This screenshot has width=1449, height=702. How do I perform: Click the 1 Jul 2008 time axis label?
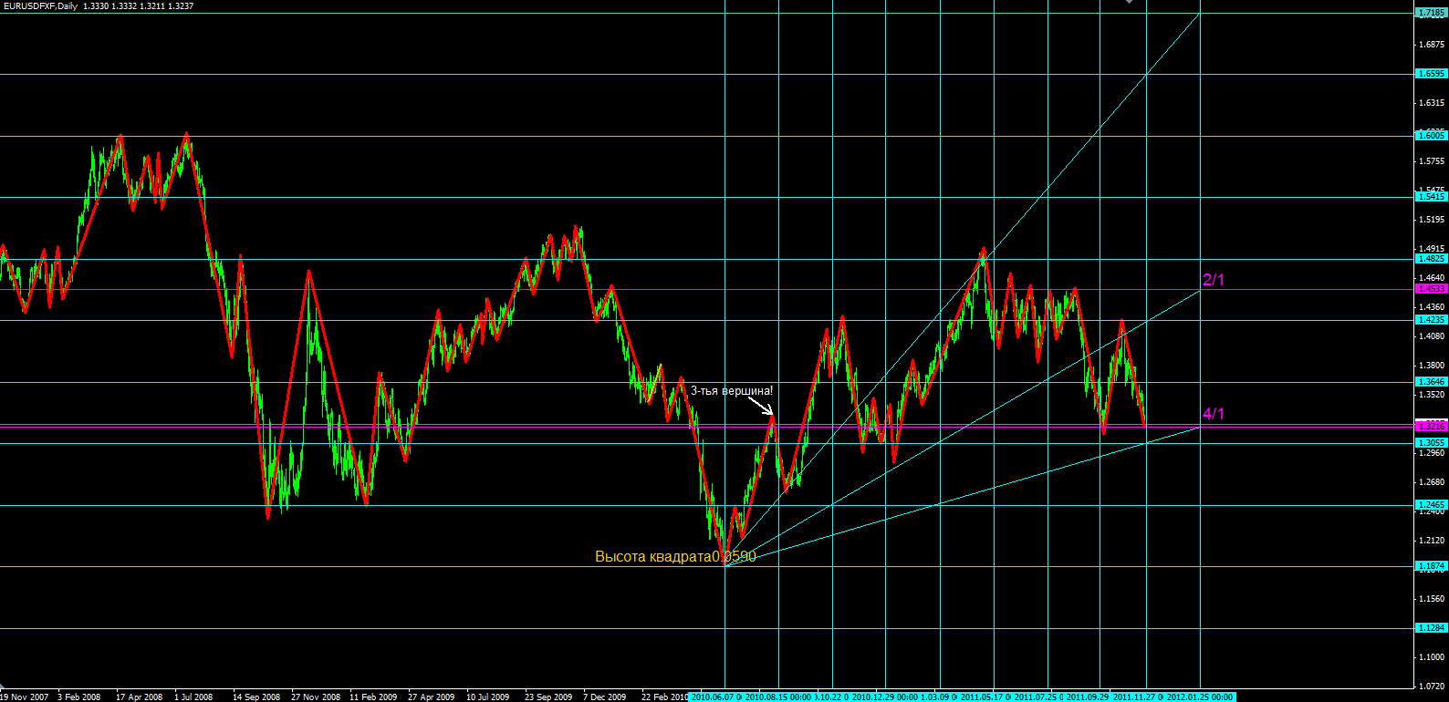click(193, 697)
